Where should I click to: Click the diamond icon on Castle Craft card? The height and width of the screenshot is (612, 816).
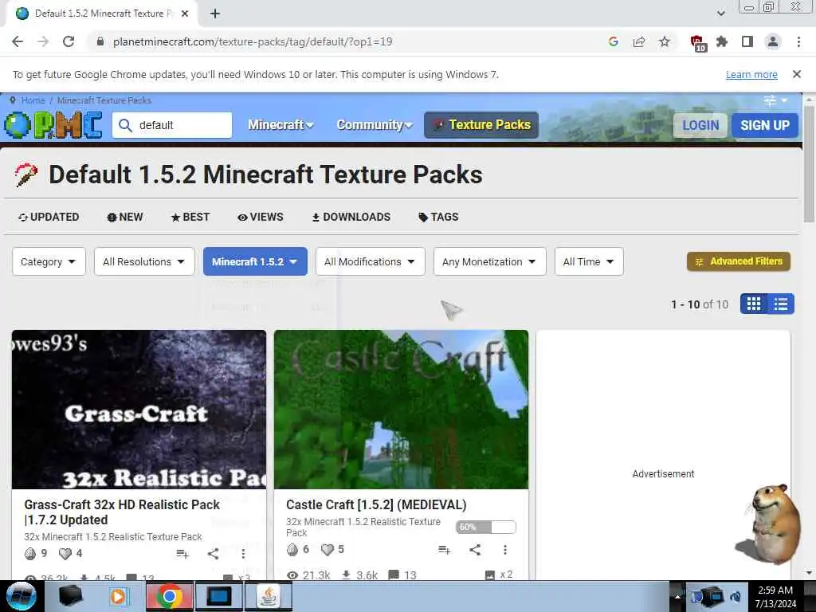pyautogui.click(x=292, y=550)
